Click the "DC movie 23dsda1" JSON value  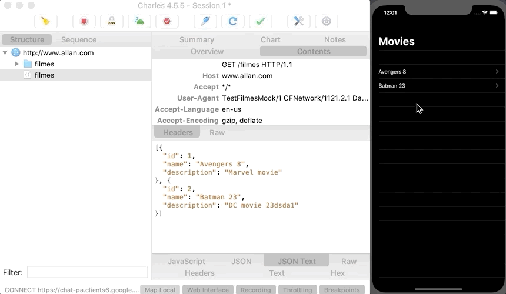[x=261, y=205]
